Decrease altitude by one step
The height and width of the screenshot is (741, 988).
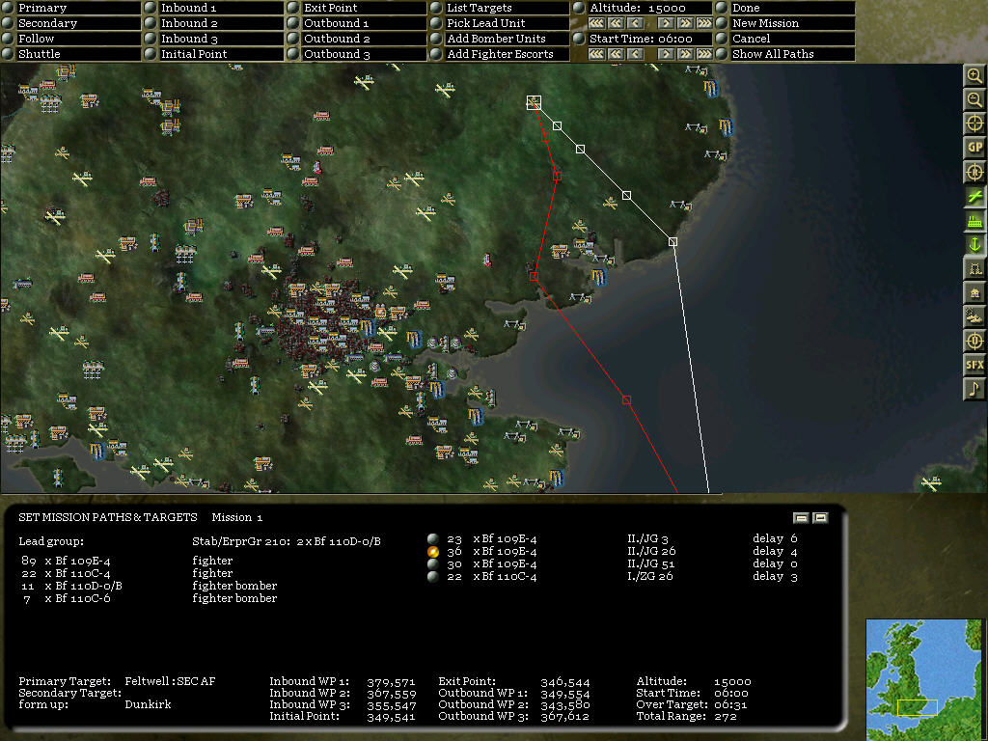pyautogui.click(x=635, y=23)
